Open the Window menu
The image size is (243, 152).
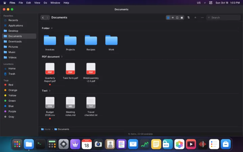point(55,3)
